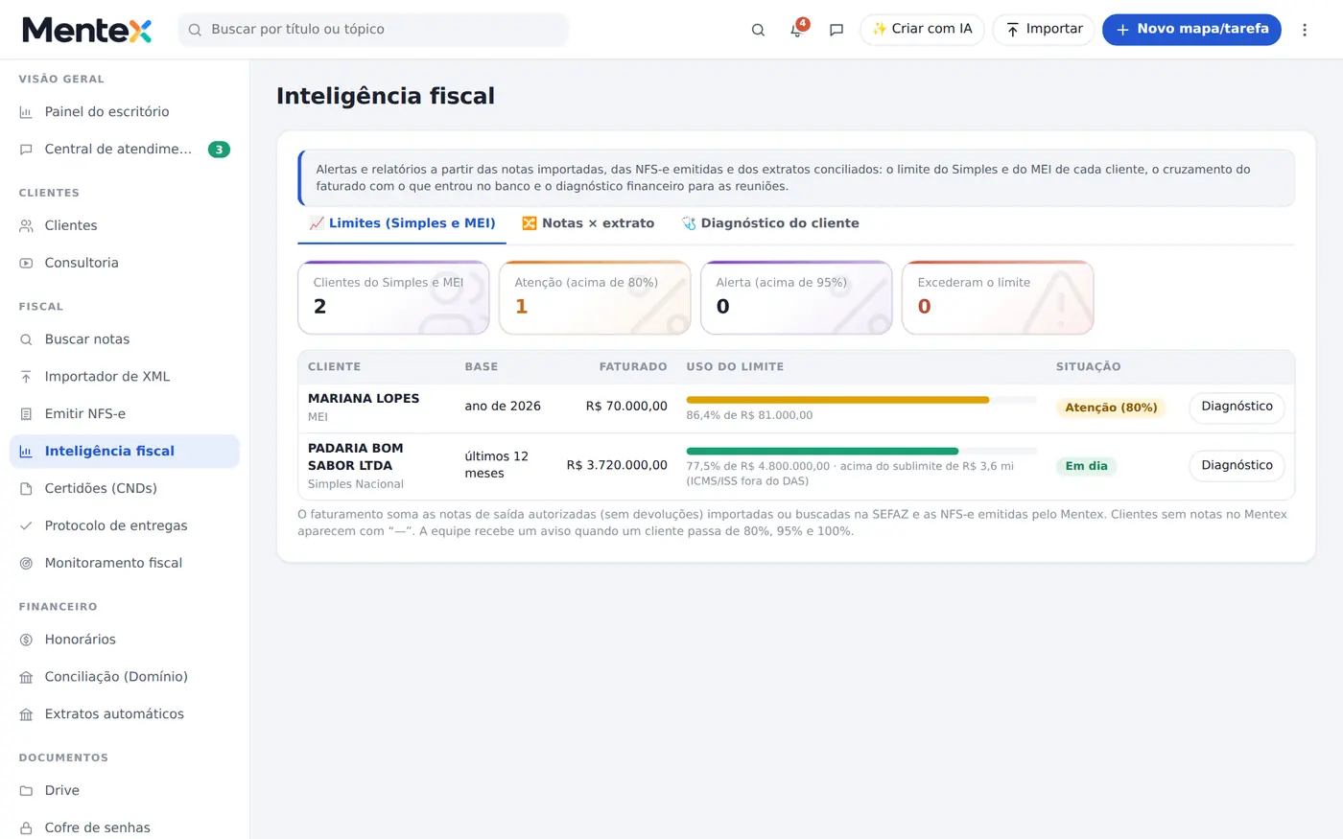Select Inteligência fiscal menu item

(x=125, y=452)
